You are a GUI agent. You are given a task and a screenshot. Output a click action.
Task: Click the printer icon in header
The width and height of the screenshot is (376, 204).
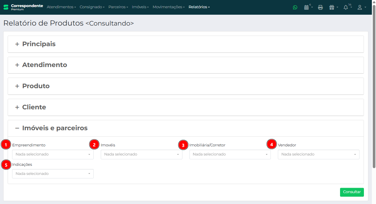[320, 7]
